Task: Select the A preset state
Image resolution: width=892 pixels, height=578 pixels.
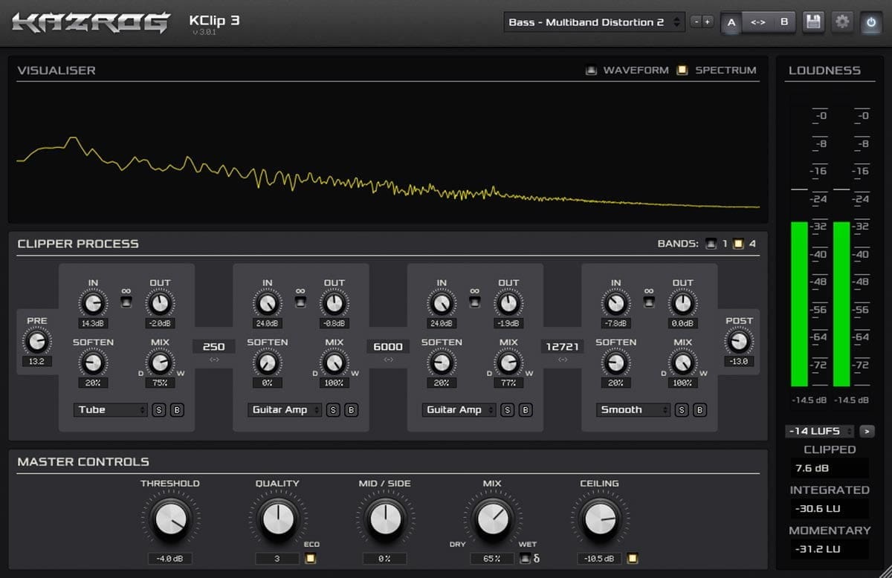Action: (731, 22)
